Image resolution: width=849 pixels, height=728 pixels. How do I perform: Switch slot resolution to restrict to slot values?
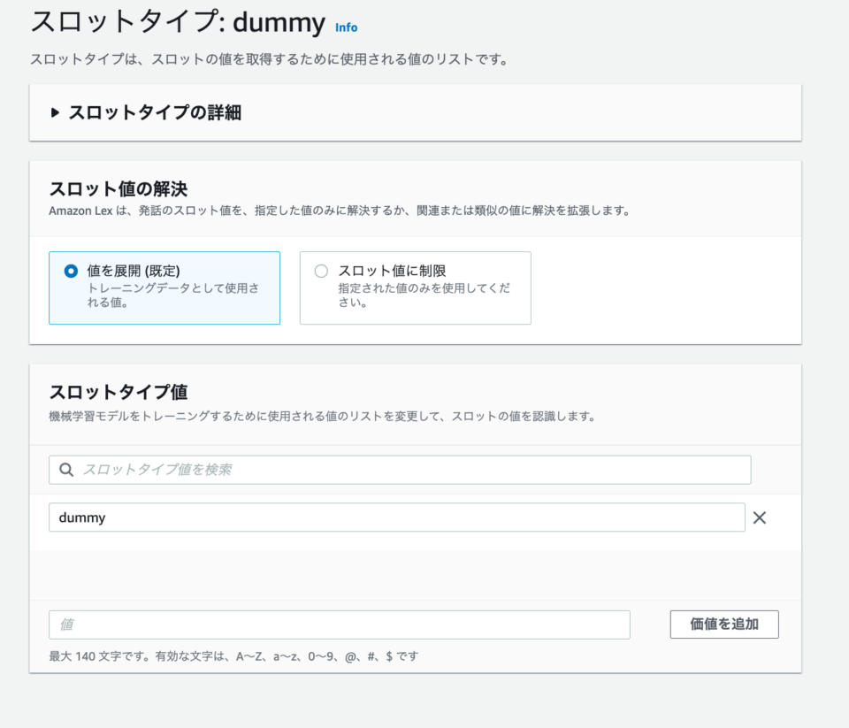coord(321,272)
